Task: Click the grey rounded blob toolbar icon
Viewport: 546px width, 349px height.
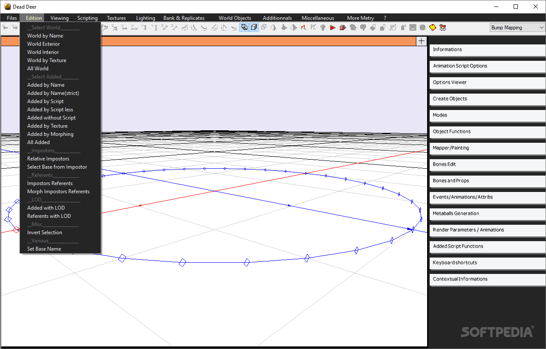Action: point(422,28)
